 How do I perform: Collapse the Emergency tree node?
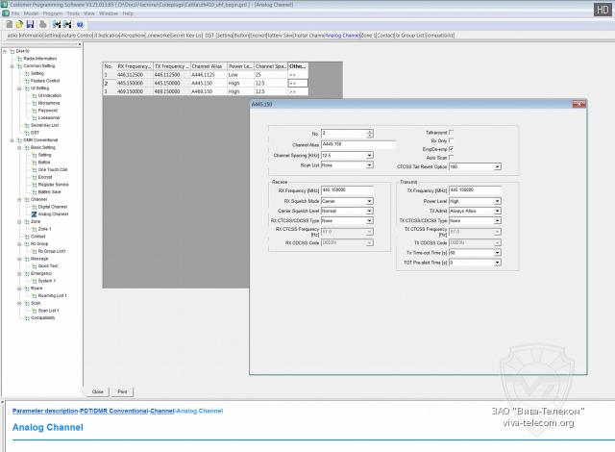tap(19, 273)
